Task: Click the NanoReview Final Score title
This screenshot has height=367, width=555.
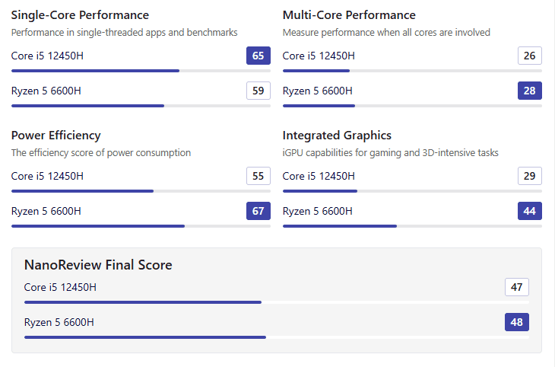Action: click(98, 265)
